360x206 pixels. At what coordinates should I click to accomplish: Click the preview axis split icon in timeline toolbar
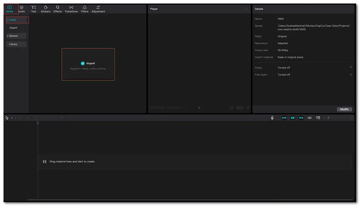pyautogui.click(x=309, y=118)
